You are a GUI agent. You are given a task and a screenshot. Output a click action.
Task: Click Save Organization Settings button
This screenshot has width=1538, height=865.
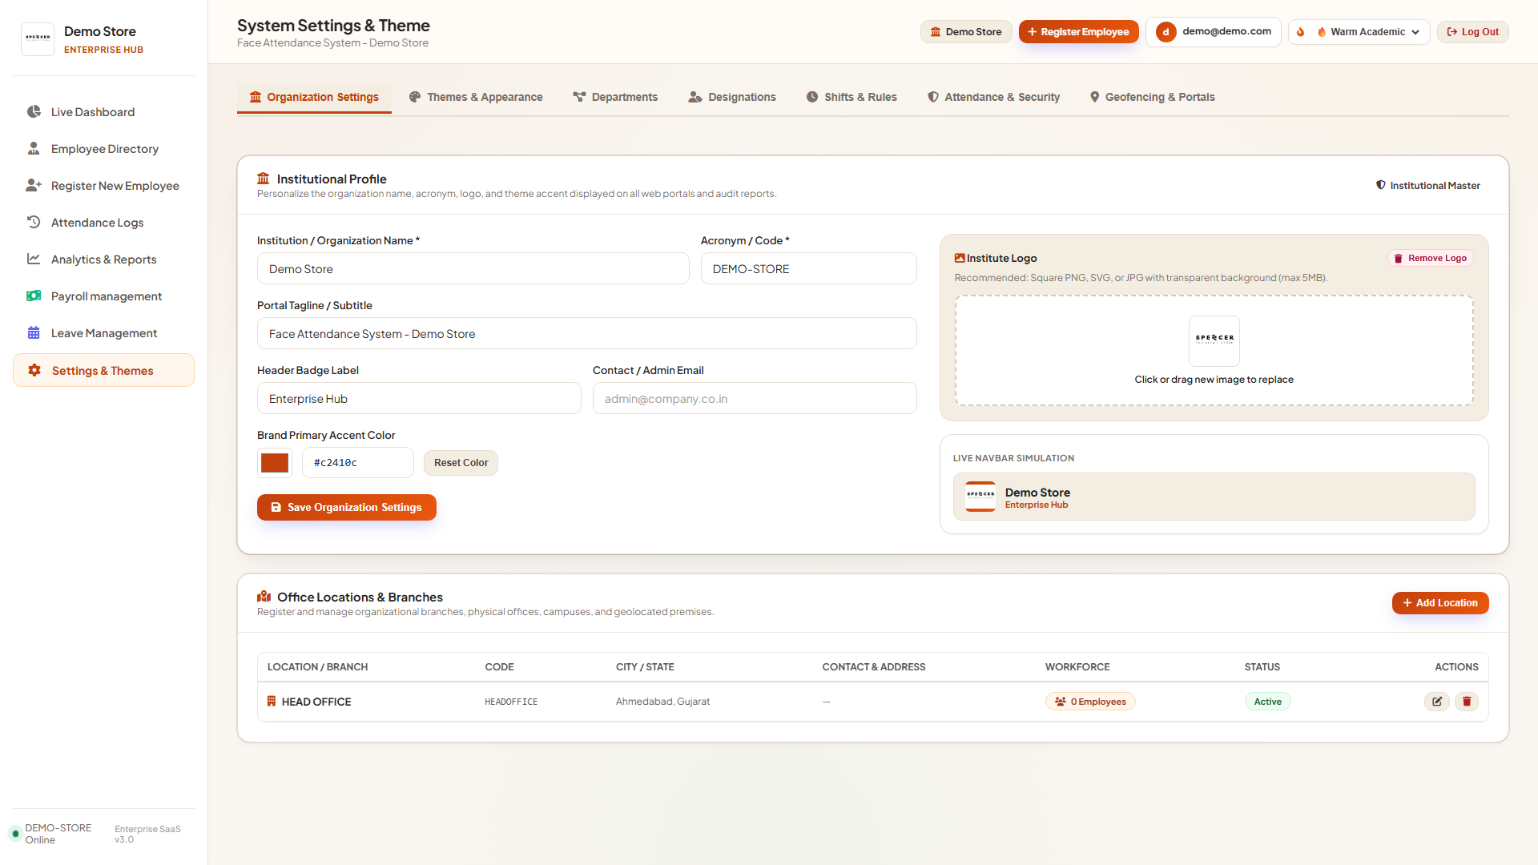click(x=347, y=508)
